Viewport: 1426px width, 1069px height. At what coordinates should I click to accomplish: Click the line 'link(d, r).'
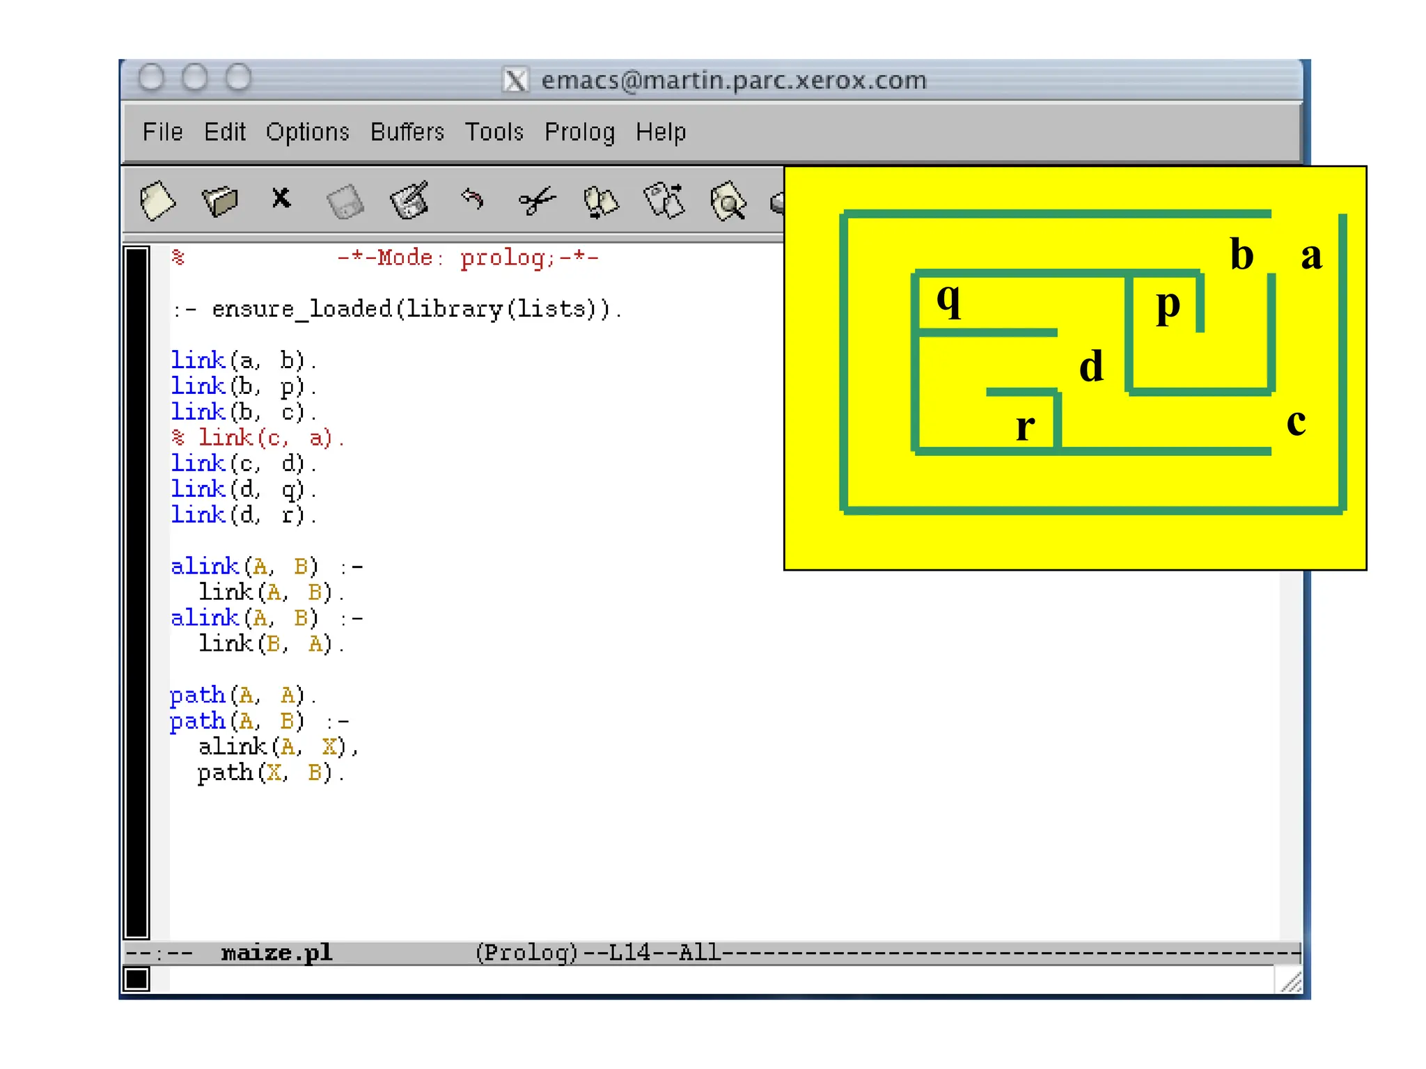click(x=244, y=515)
